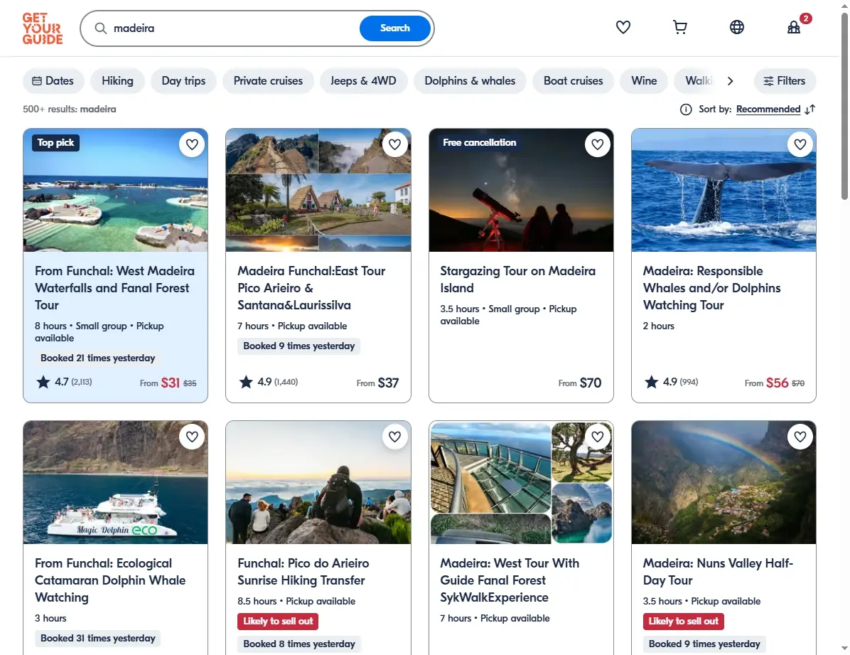
Task: Click Likely to sell out on Sunrise Hiking
Action: coord(278,622)
